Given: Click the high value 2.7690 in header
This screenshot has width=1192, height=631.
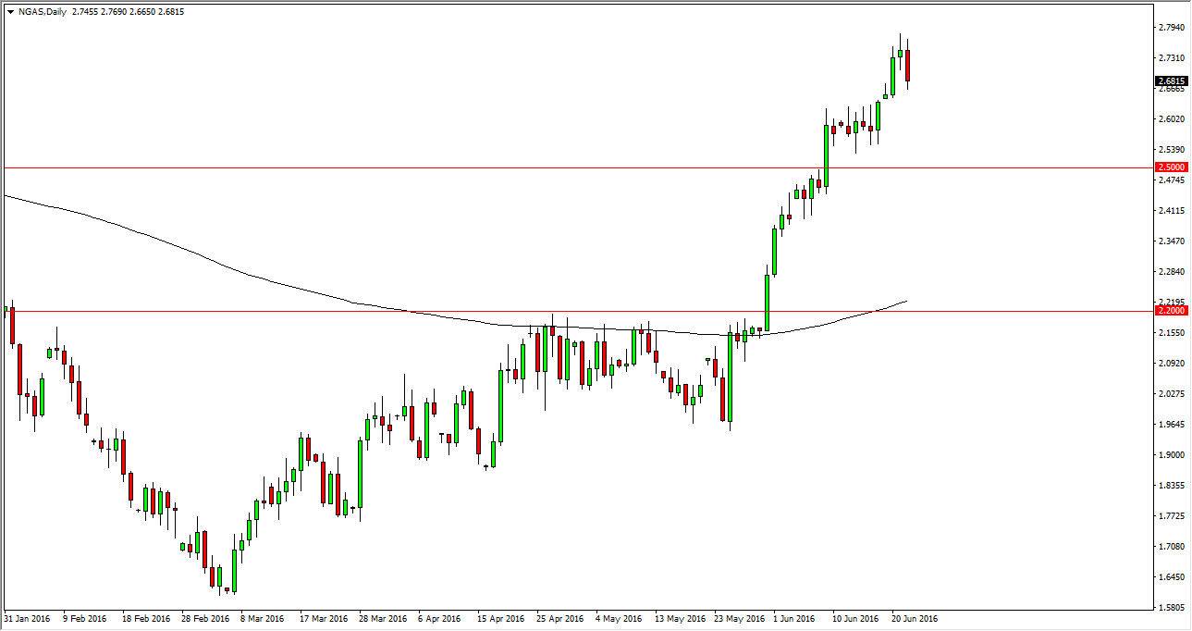Looking at the screenshot, I should click(114, 12).
